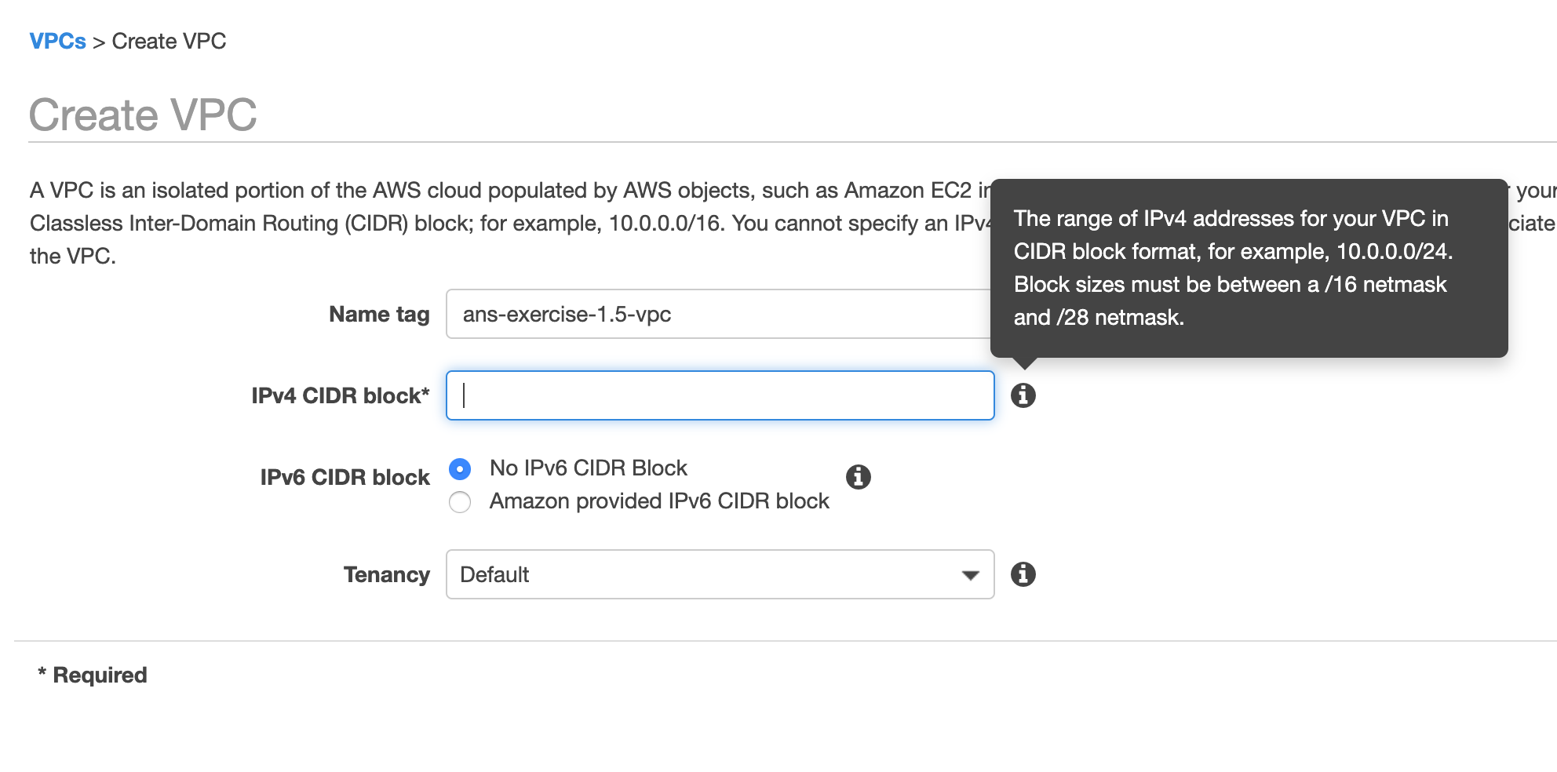
Task: Click the IPv4 CIDR block* label
Action: (x=341, y=395)
